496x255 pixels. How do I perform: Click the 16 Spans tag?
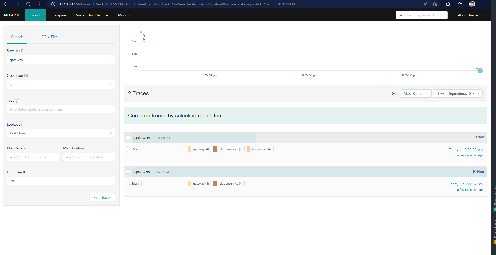pos(135,149)
